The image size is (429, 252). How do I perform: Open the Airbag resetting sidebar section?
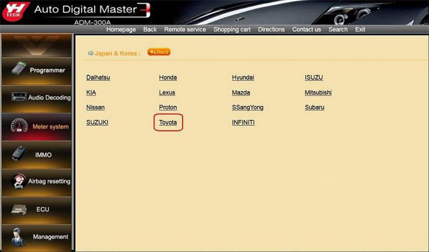37,183
